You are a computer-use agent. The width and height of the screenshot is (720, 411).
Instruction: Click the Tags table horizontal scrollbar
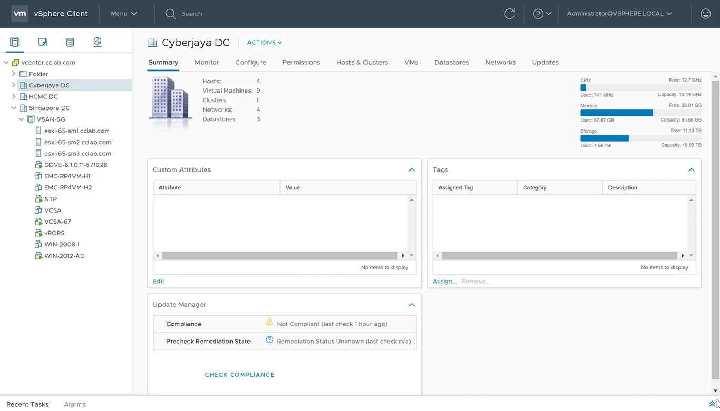pyautogui.click(x=559, y=255)
